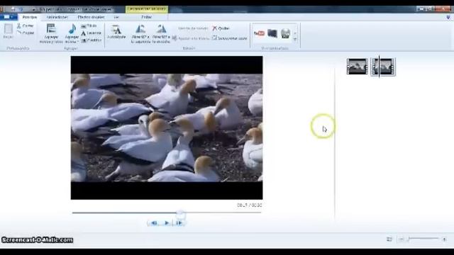Zoom out the timeline with minus button
Image resolution: width=454 pixels, height=255 pixels.
coord(402,239)
